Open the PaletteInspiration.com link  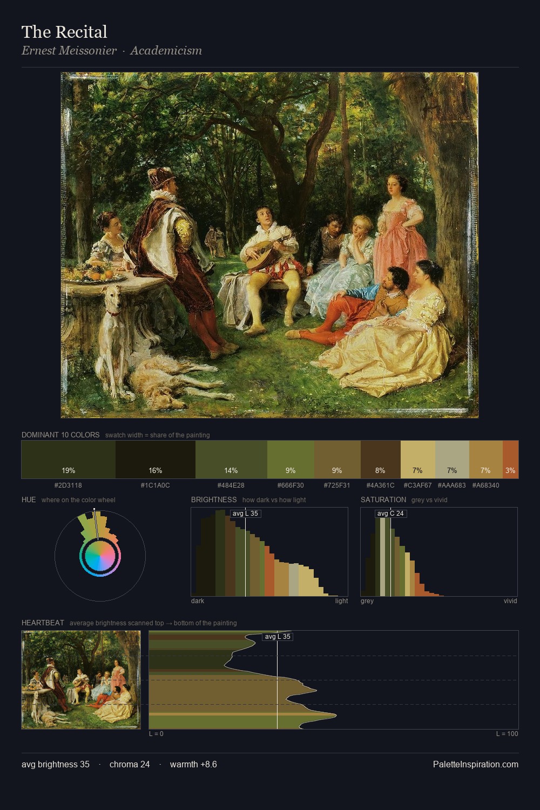[x=476, y=764]
